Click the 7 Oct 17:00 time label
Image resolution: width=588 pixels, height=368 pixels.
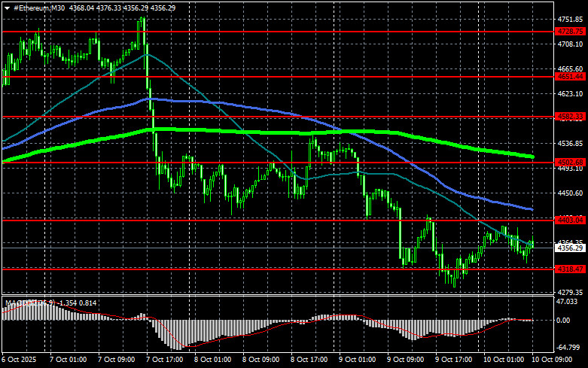(165, 360)
